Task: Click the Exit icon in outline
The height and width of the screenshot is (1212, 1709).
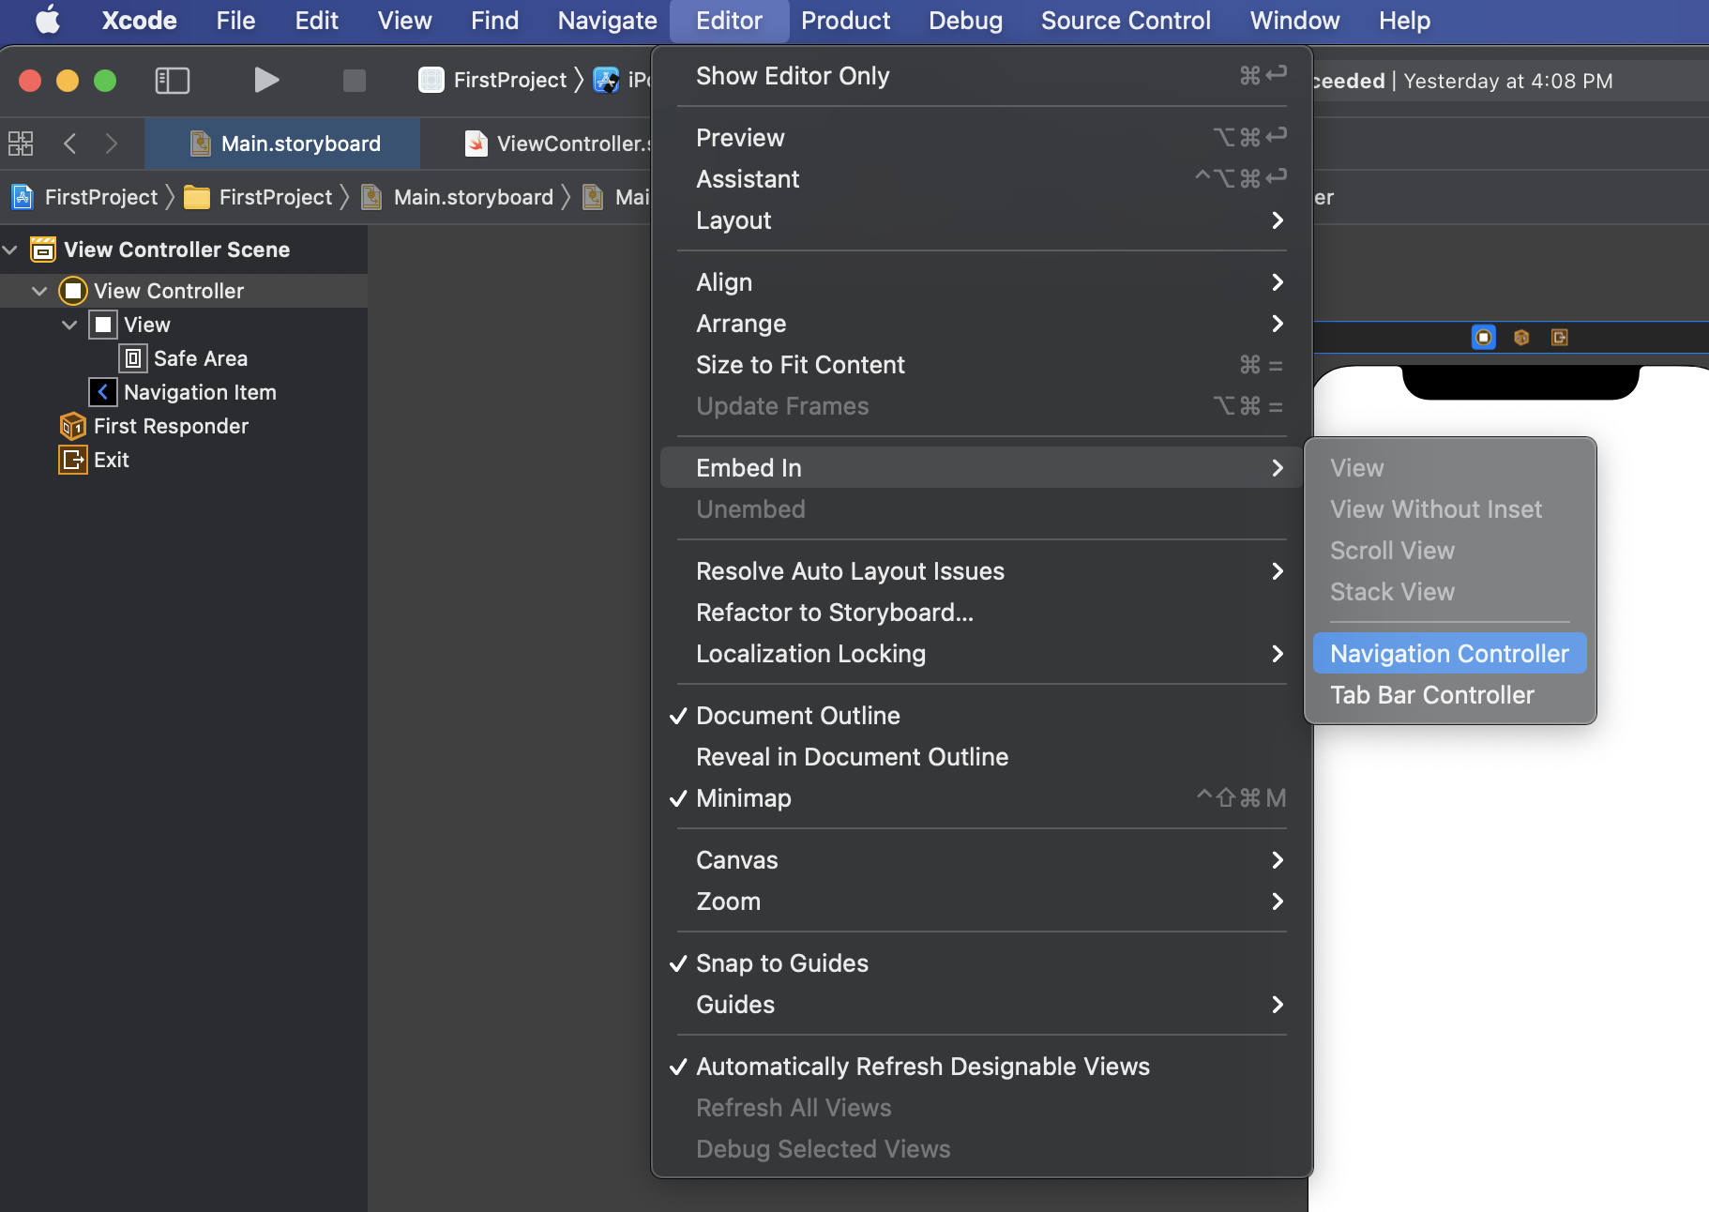Action: pyautogui.click(x=73, y=460)
